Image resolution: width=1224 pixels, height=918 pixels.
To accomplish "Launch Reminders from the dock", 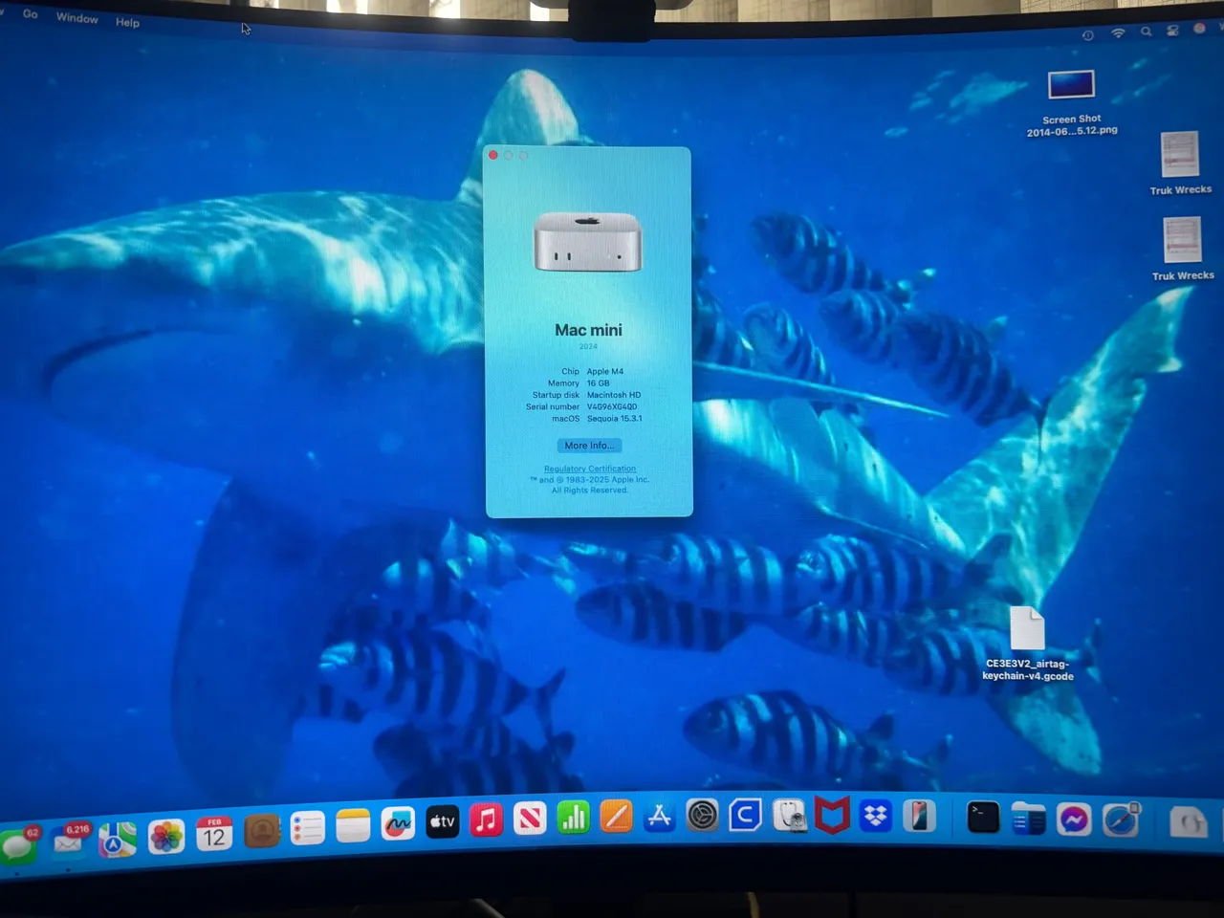I will 307,828.
